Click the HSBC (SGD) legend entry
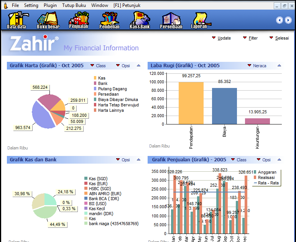 tap(98, 189)
